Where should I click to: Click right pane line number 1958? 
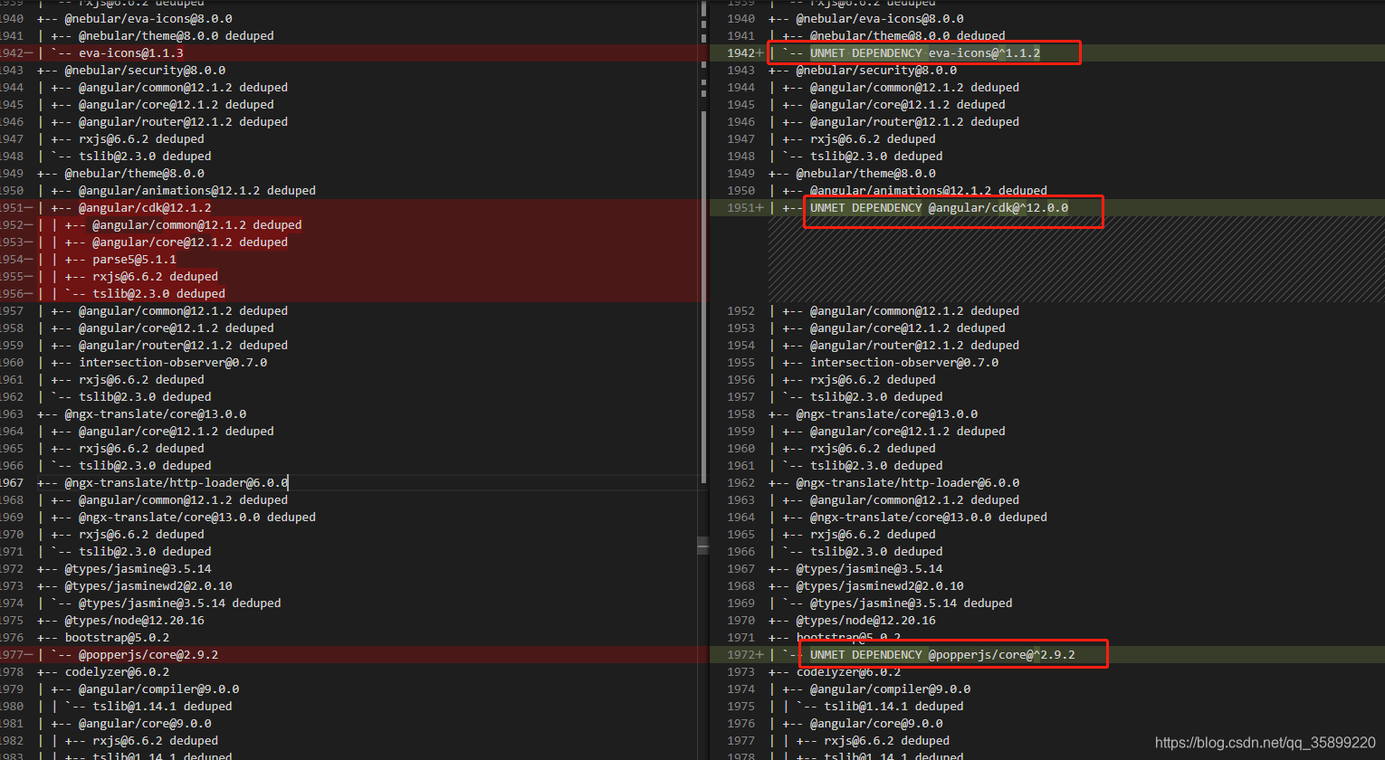[x=740, y=414]
